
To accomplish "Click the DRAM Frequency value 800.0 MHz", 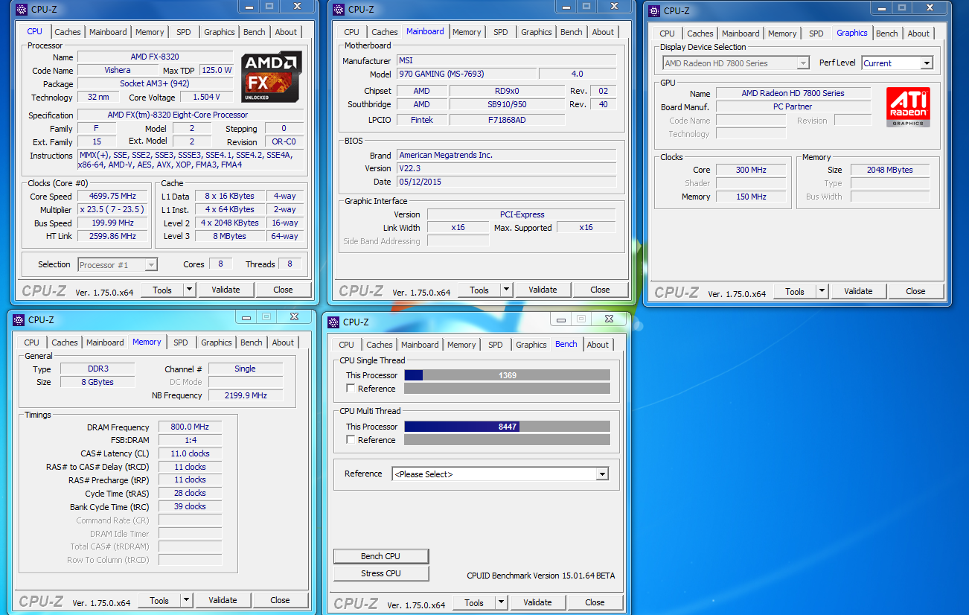I will [x=190, y=427].
